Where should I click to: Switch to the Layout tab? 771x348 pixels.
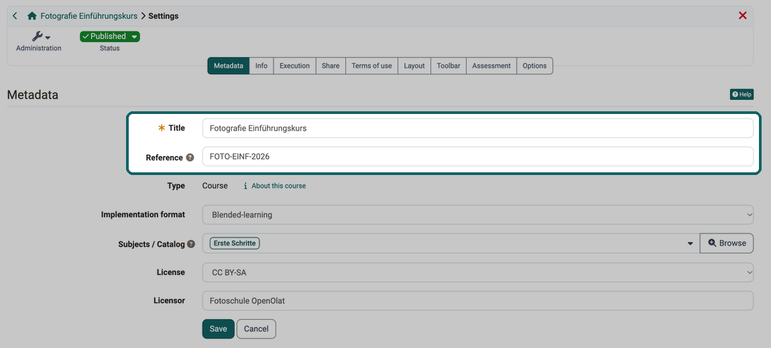[x=414, y=66]
